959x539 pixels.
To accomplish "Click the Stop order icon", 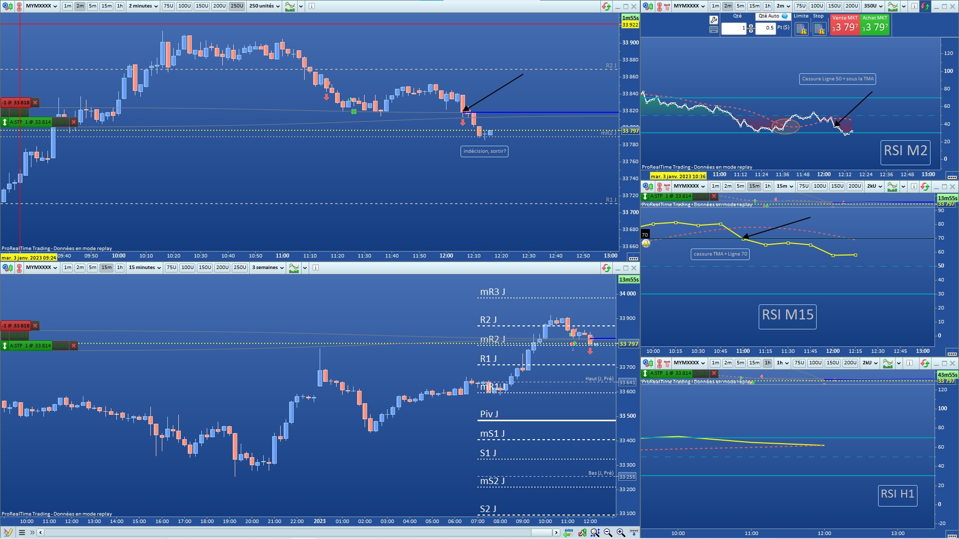I will click(x=819, y=29).
